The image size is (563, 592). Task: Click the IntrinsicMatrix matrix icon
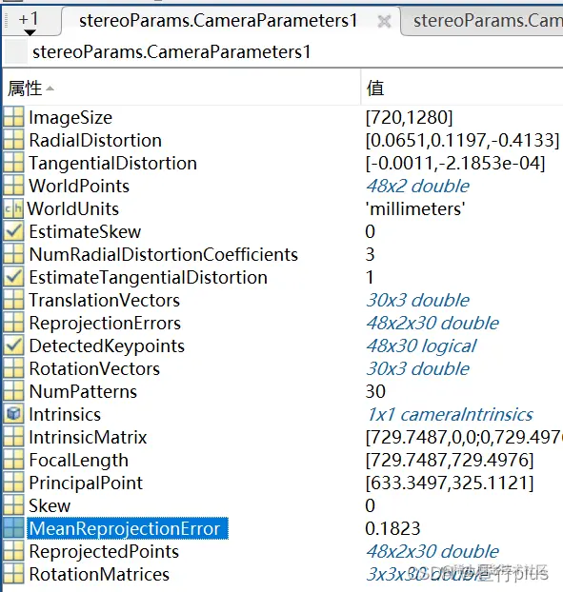coord(13,437)
